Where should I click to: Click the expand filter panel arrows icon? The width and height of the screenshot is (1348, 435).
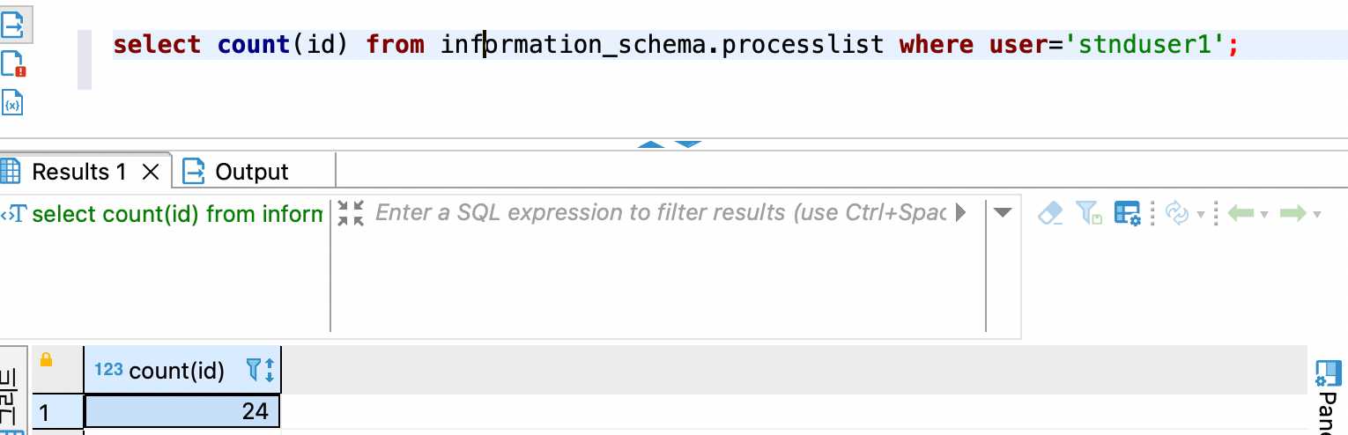pos(351,213)
